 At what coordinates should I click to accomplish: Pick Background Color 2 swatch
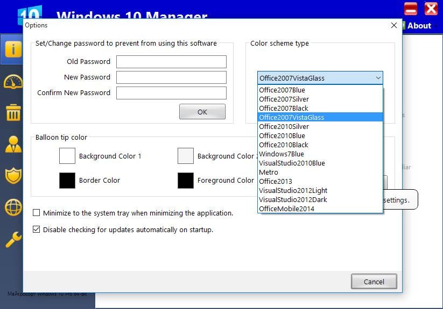click(186, 156)
